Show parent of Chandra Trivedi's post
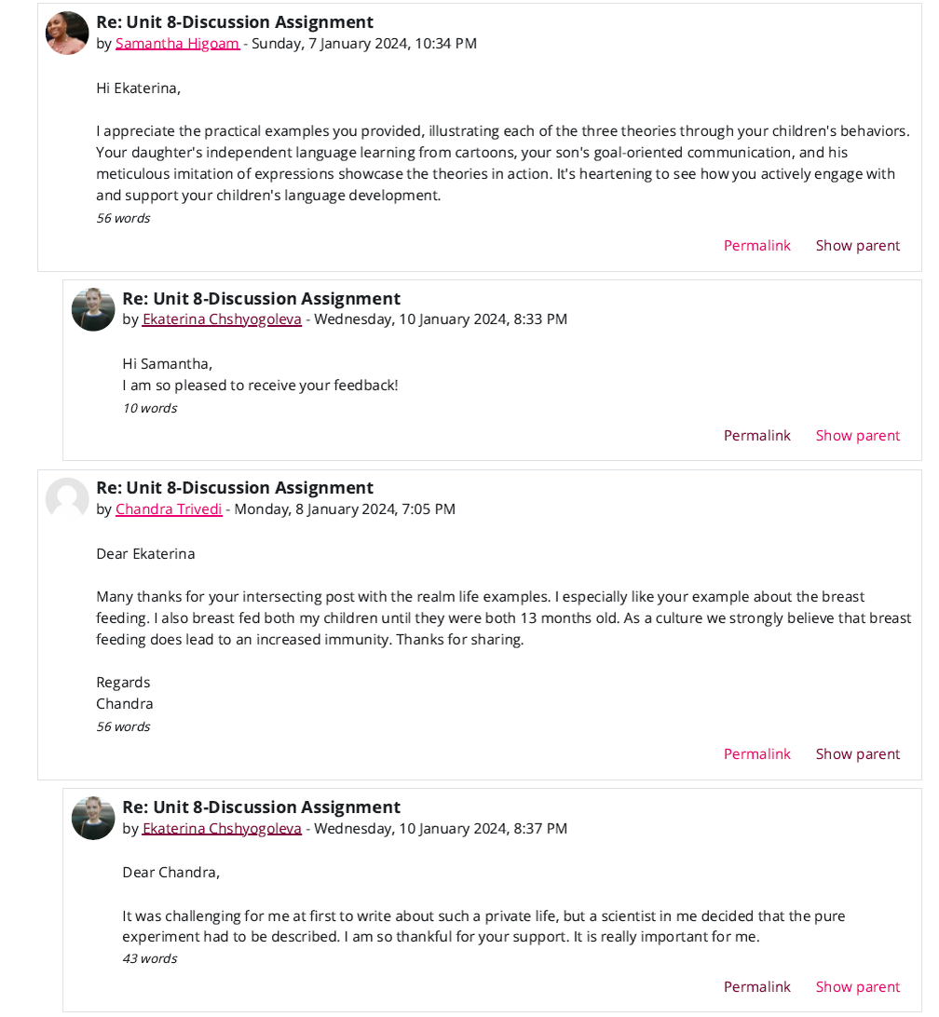Image resolution: width=939 pixels, height=1017 pixels. coord(857,754)
